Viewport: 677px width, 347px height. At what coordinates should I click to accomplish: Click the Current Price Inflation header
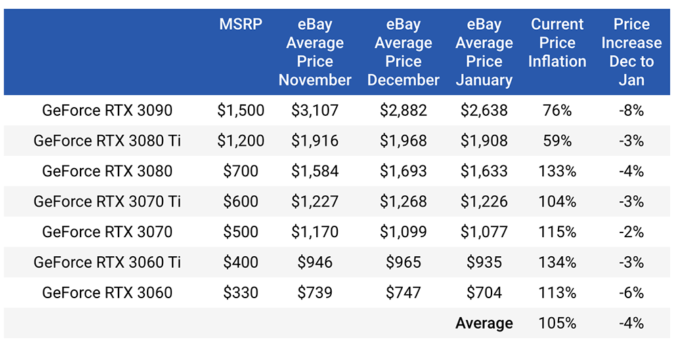tap(557, 43)
